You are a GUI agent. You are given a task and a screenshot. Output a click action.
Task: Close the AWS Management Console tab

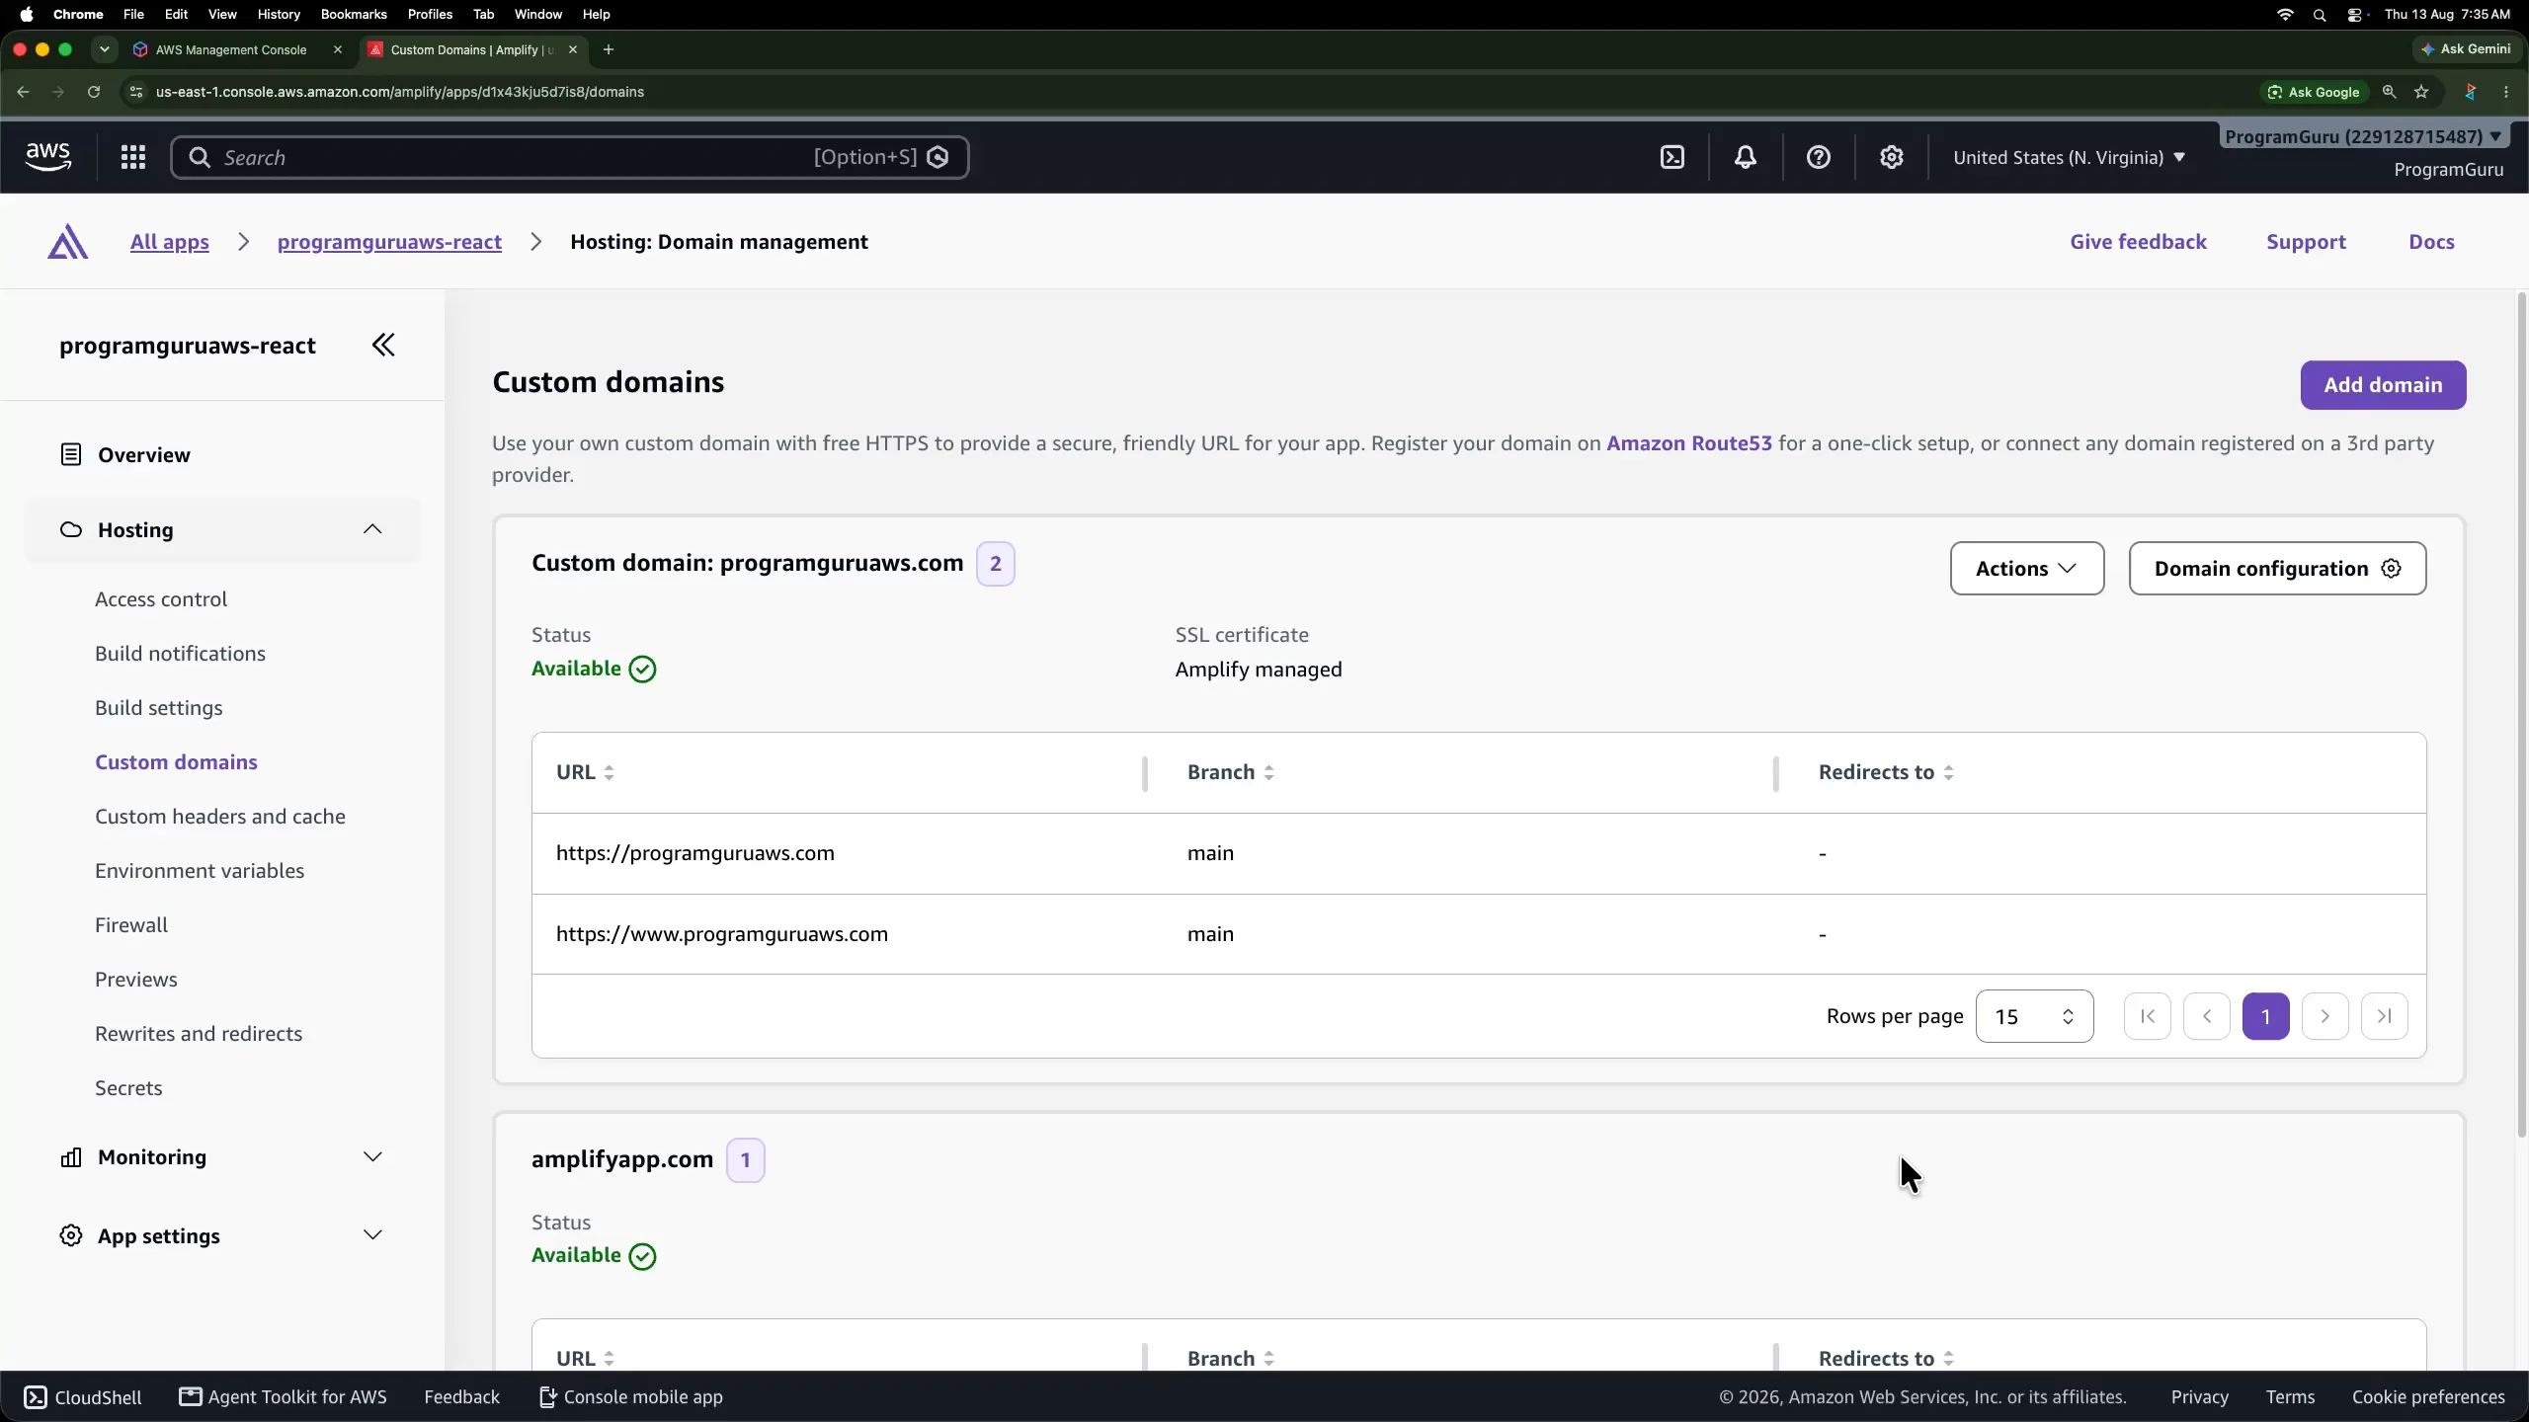(x=338, y=49)
